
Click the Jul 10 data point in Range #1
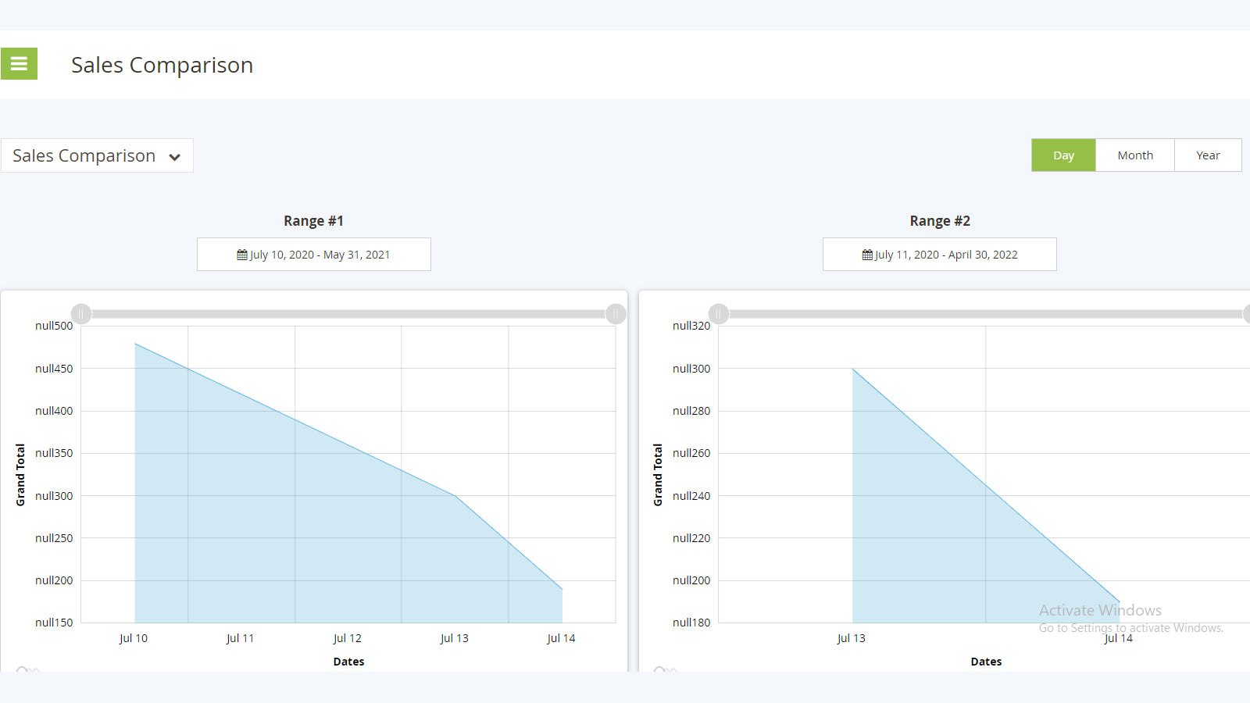(x=135, y=344)
